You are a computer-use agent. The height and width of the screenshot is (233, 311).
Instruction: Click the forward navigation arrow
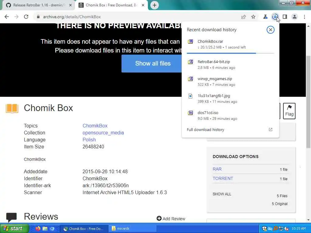click(x=16, y=17)
